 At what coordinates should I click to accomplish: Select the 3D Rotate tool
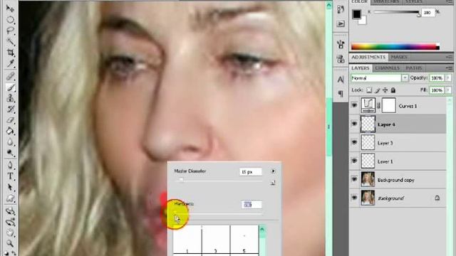pyautogui.click(x=10, y=211)
